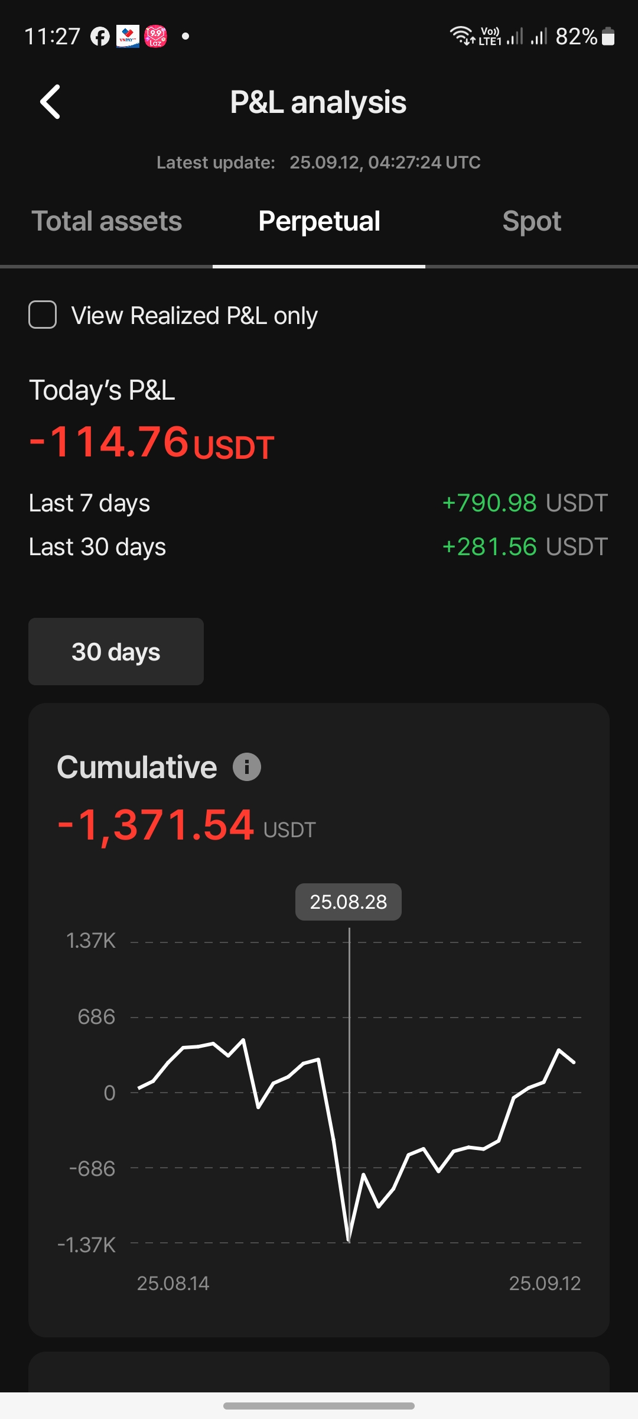Tap the VNPAY notification icon
Screen dimensions: 638x1419
click(128, 37)
